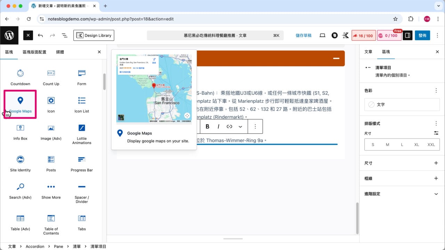Select the Countdown block
Screen dimensions: 445x250
[x=20, y=76]
